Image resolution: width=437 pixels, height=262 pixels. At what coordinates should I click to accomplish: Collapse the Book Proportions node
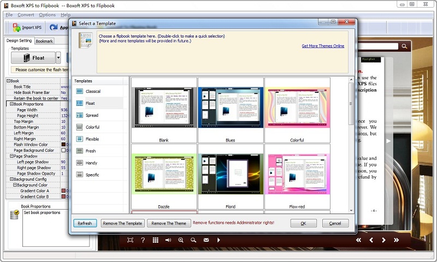(11, 104)
